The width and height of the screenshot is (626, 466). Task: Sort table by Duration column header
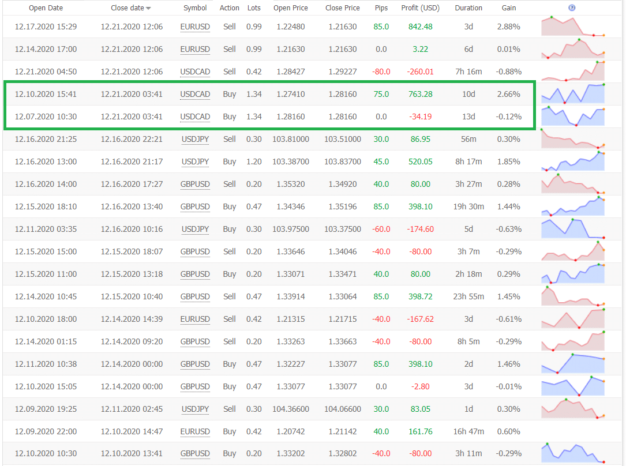coord(468,8)
